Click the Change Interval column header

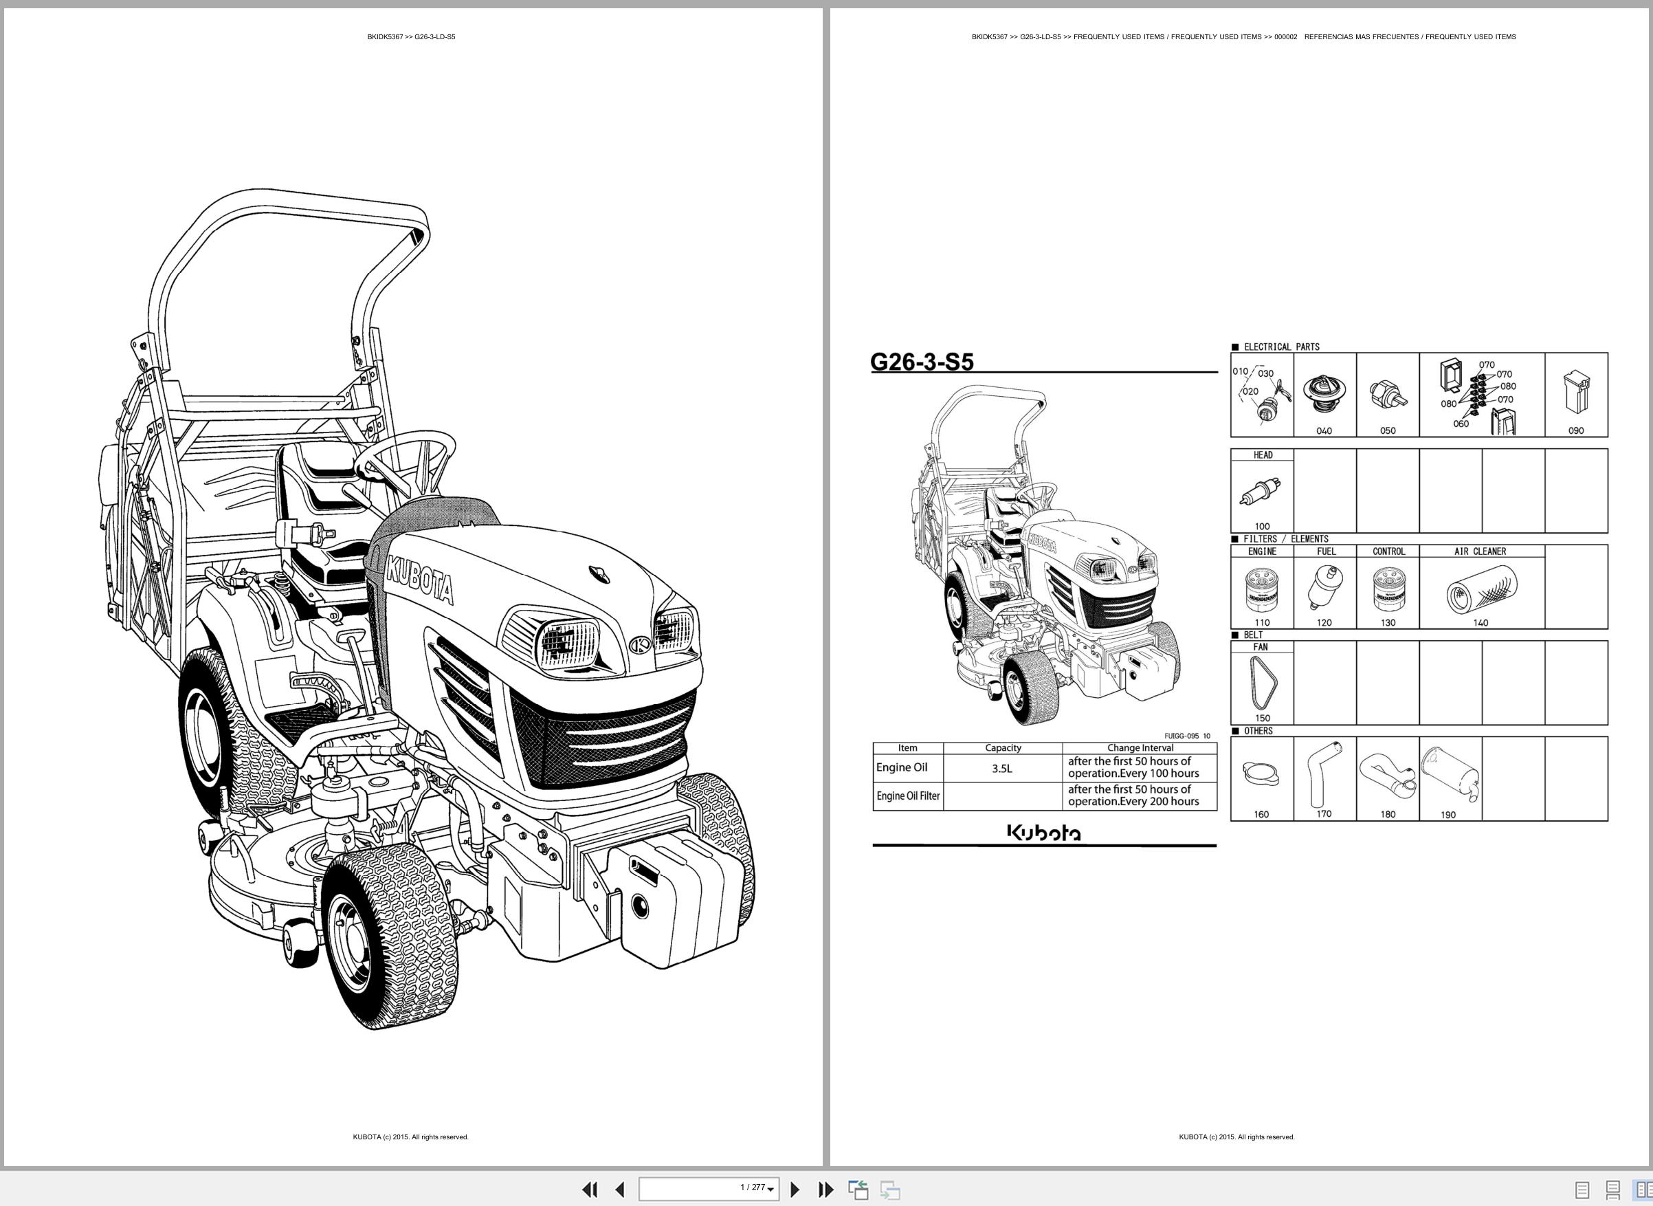click(1140, 748)
